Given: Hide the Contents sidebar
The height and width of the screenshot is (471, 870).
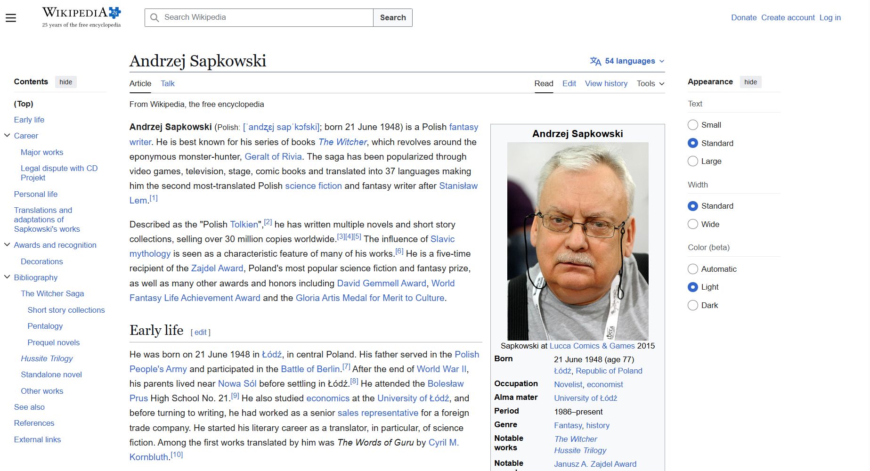Looking at the screenshot, I should (x=66, y=82).
